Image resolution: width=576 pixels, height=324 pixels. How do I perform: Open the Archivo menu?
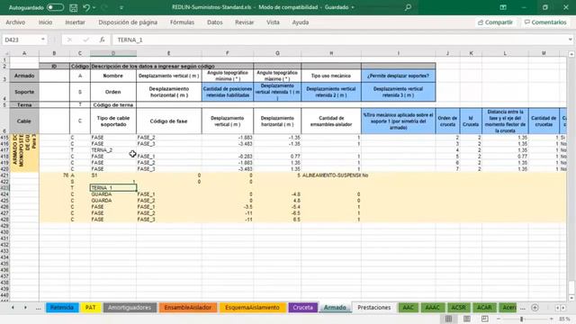pos(15,22)
